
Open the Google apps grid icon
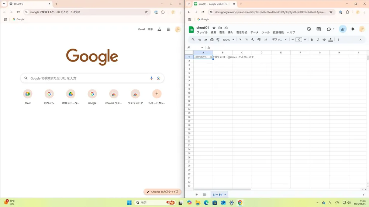(x=169, y=29)
